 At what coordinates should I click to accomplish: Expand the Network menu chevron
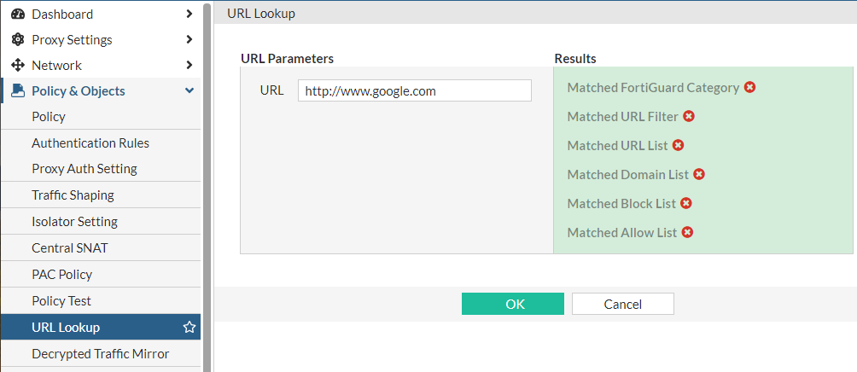click(189, 65)
